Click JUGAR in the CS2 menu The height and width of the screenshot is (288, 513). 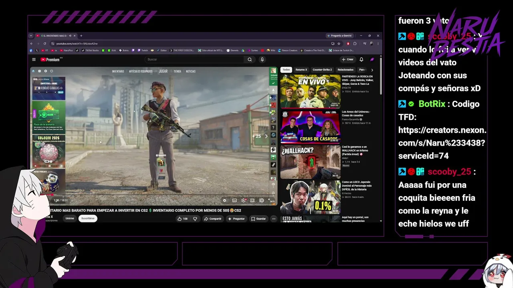[x=163, y=71]
